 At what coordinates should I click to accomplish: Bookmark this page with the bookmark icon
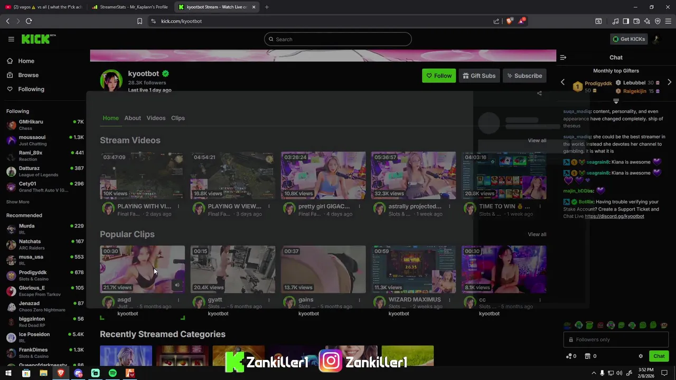coord(139,21)
